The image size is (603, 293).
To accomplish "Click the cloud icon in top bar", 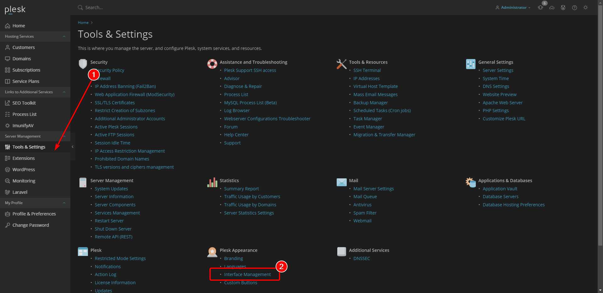I will [x=552, y=8].
